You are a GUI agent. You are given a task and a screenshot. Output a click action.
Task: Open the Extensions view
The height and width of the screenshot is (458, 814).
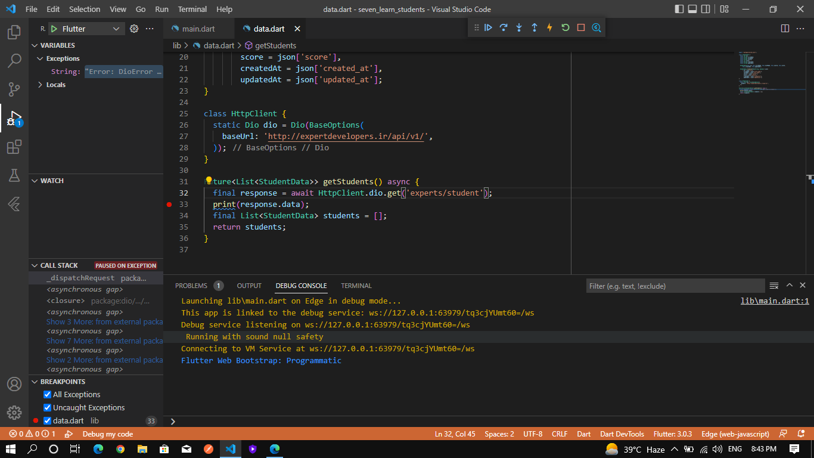pos(14,146)
